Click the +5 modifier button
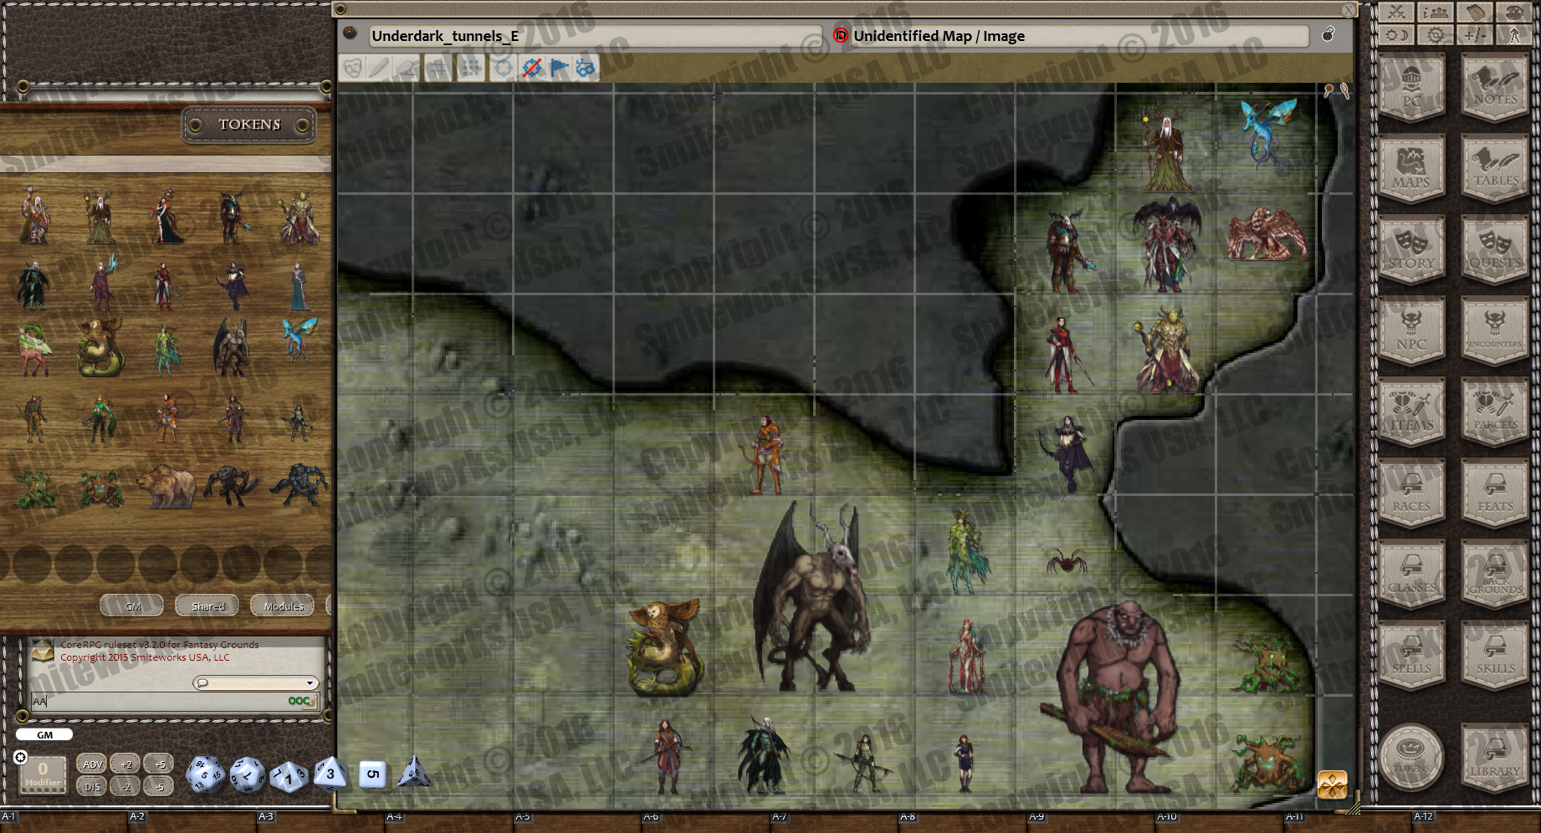Image resolution: width=1541 pixels, height=833 pixels. [159, 764]
